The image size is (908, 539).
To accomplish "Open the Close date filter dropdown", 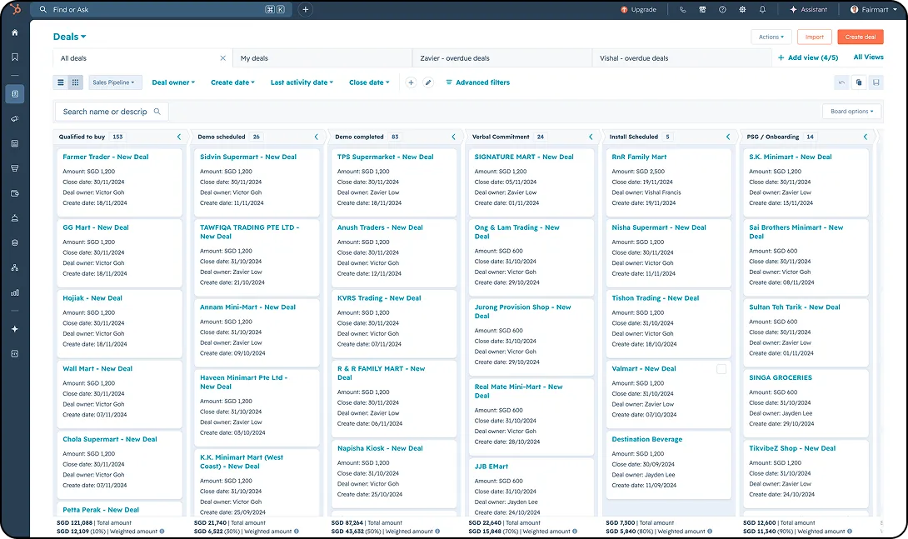I will 369,82.
